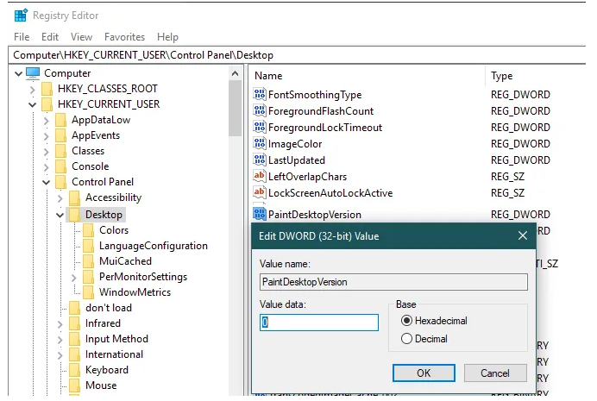
Task: Select the Mouse key in the tree
Action: click(x=101, y=385)
